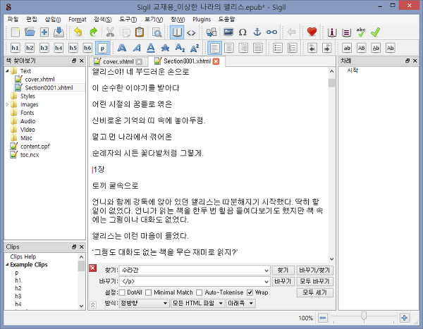This screenshot has height=329, width=423.
Task: Enable the Minimal Match checkbox
Action: click(x=148, y=292)
